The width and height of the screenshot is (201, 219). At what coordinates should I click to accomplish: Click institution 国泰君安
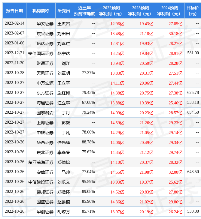coord(45,113)
